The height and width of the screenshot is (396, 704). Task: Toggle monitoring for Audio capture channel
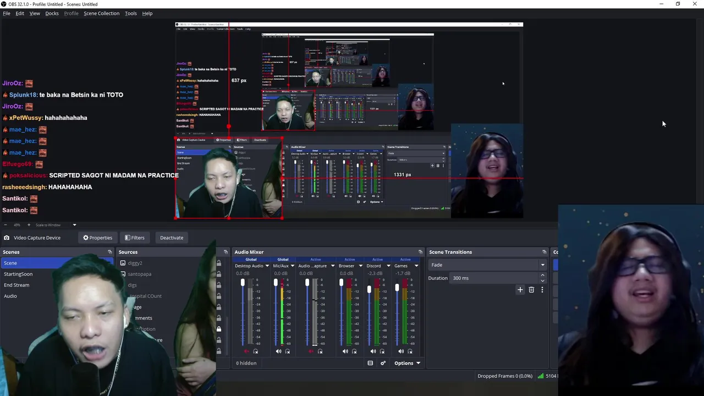point(320,351)
